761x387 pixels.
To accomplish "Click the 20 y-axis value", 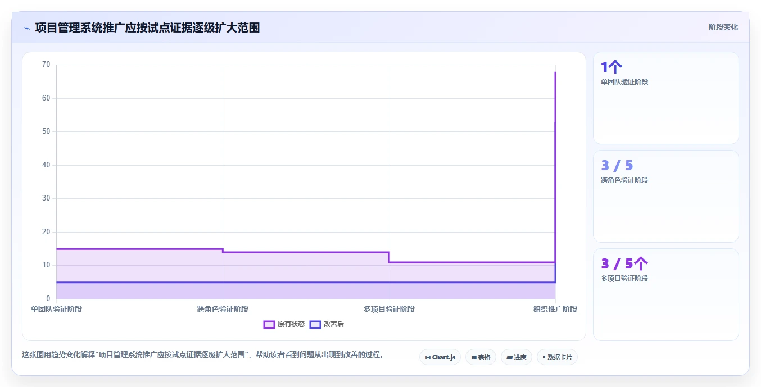I will coord(46,232).
